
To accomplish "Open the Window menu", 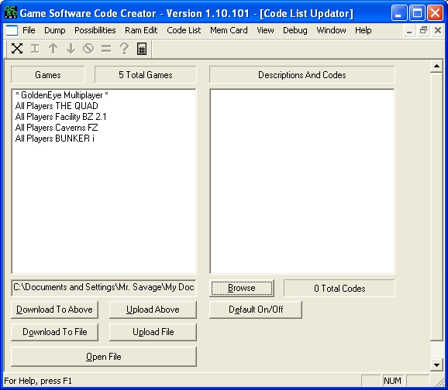I will tap(331, 30).
